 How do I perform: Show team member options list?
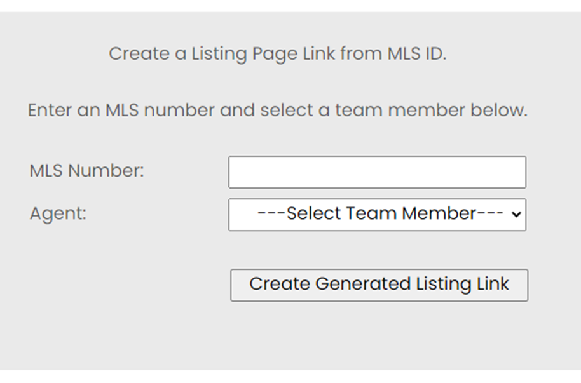(377, 214)
